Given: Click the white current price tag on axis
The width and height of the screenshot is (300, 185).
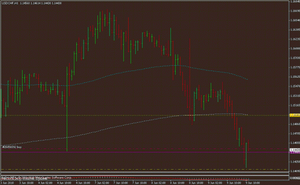Looking at the screenshot, I should (295, 150).
